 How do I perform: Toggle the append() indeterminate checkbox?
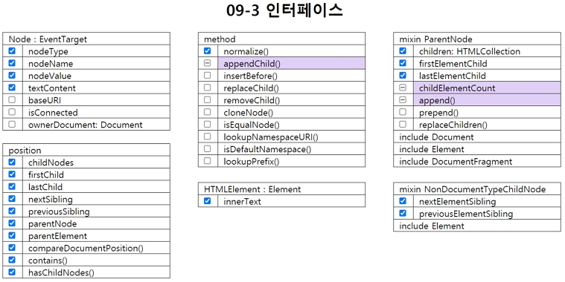click(403, 99)
